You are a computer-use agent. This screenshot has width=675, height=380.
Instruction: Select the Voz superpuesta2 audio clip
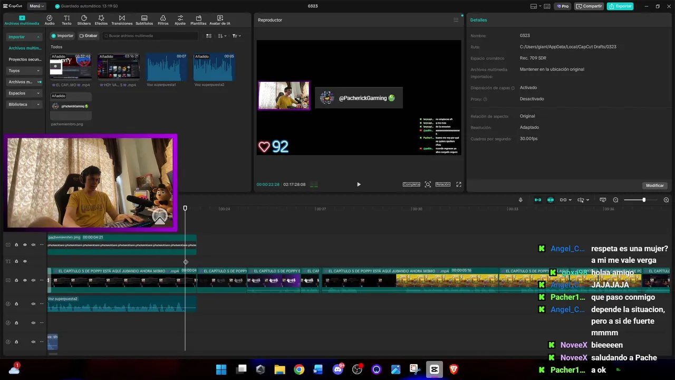122,303
